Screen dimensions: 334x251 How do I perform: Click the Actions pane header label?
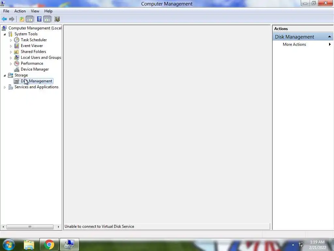pyautogui.click(x=281, y=29)
